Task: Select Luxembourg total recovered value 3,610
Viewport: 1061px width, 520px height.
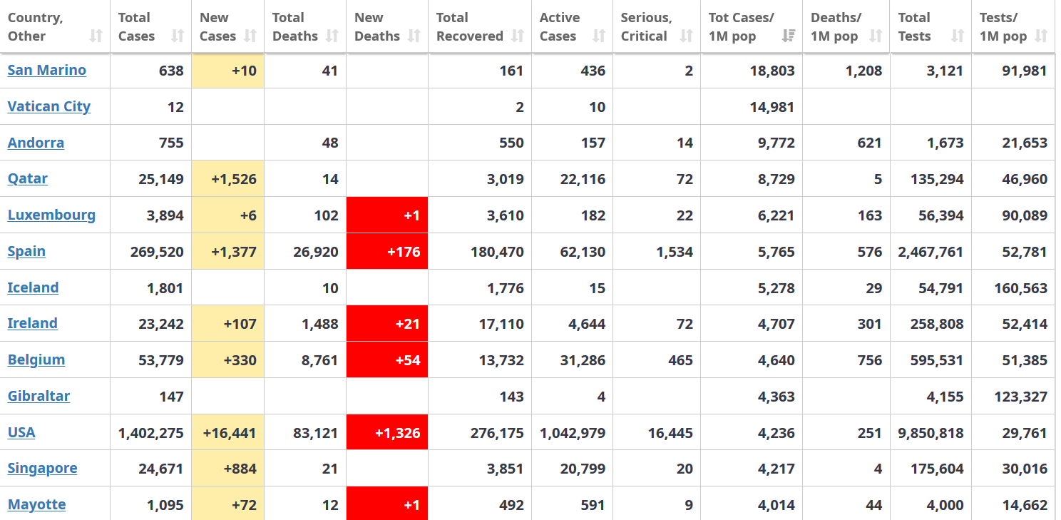Action: pos(506,215)
